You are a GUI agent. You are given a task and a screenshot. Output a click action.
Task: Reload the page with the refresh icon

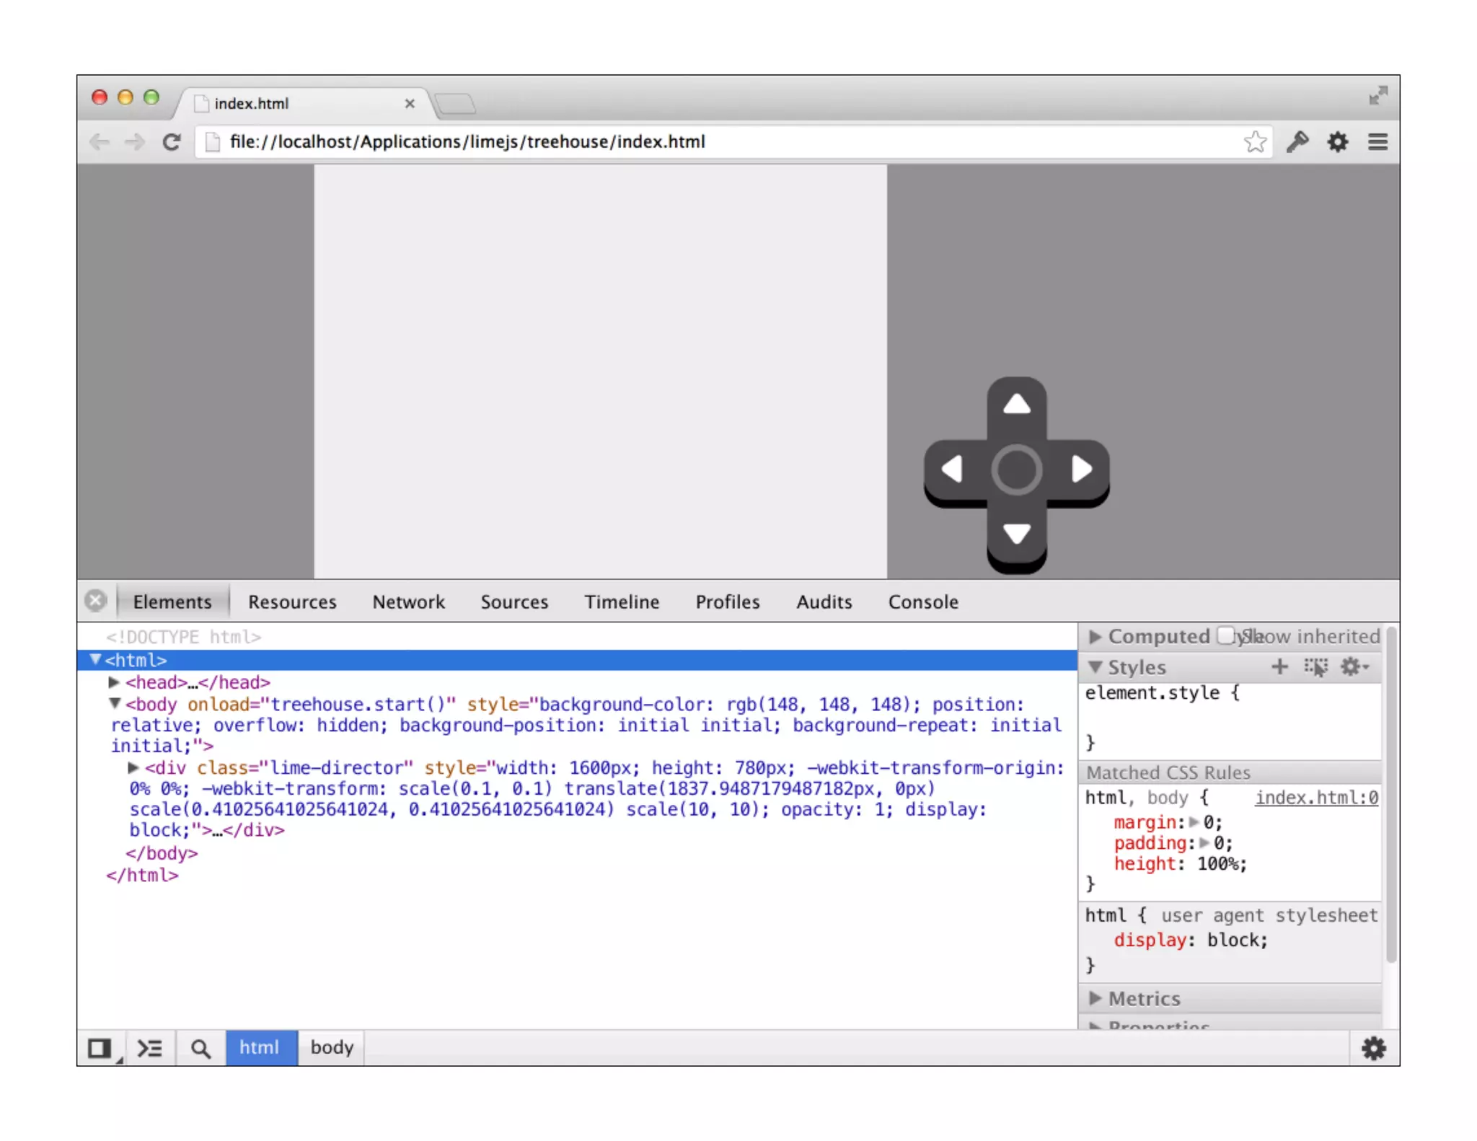[x=172, y=142]
